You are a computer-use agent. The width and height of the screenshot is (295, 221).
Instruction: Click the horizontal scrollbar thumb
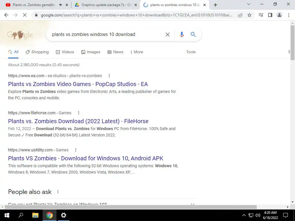click(x=131, y=207)
